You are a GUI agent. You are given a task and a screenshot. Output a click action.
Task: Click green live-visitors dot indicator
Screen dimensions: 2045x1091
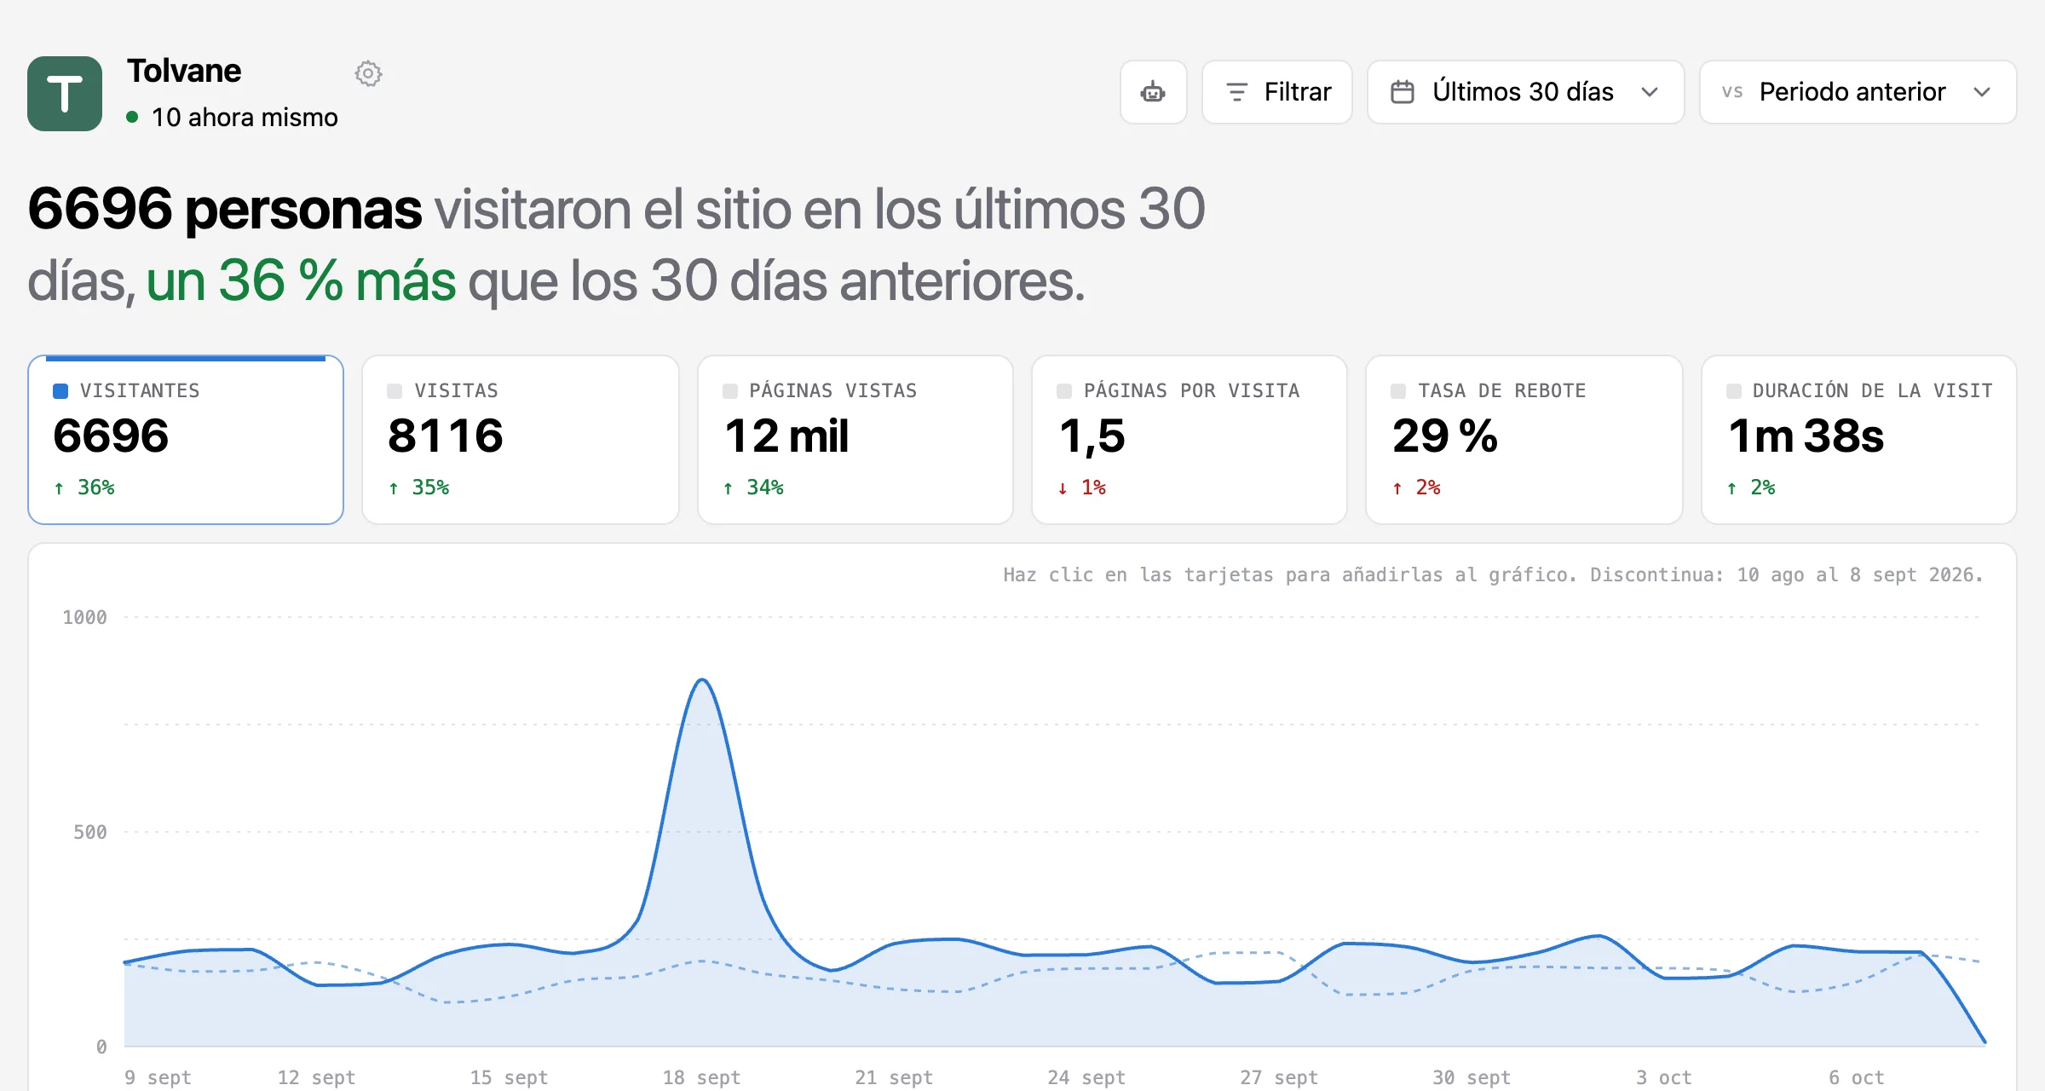[132, 117]
